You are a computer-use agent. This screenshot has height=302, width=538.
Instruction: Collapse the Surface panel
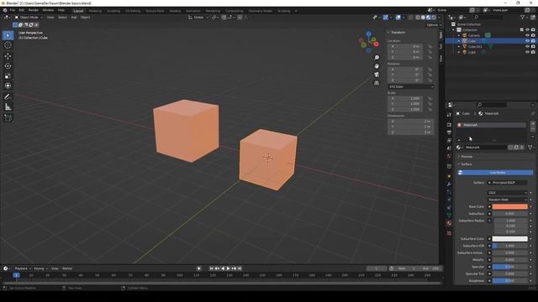(x=466, y=164)
